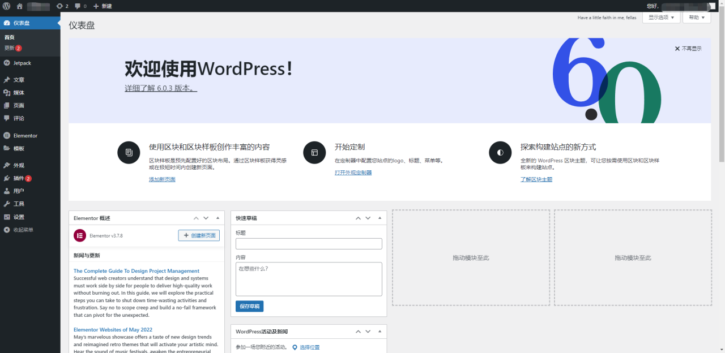Open the 设置 settings menu
Screen dimensions: 725x353
coord(19,217)
